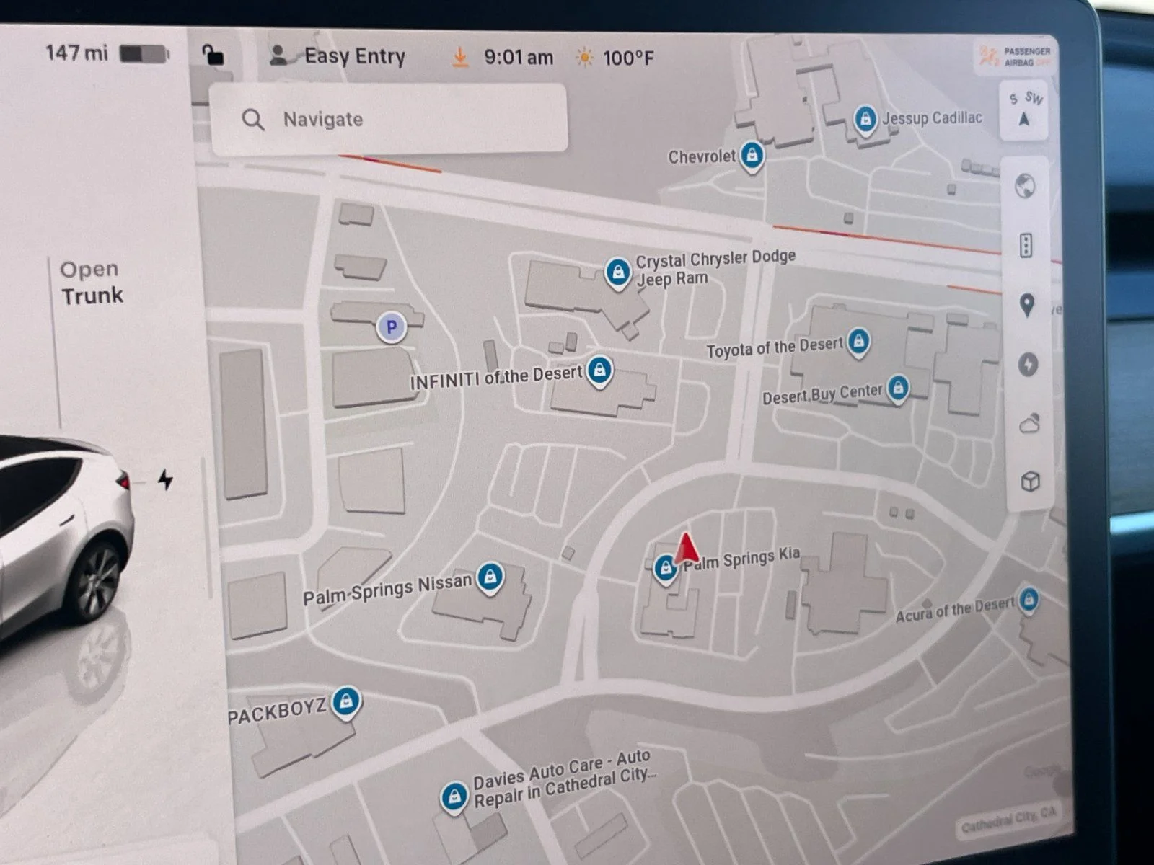Select the Desert Buy Center pin

click(x=898, y=389)
